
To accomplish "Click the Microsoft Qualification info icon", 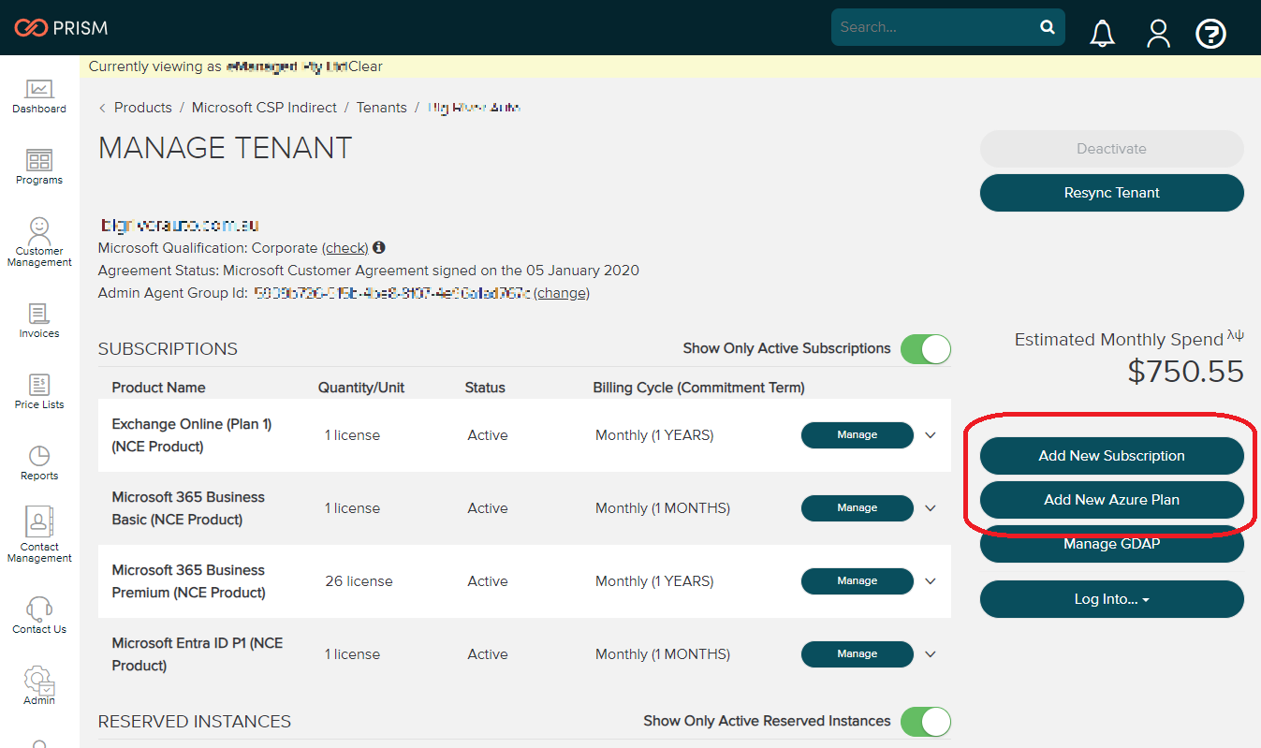I will tap(379, 248).
